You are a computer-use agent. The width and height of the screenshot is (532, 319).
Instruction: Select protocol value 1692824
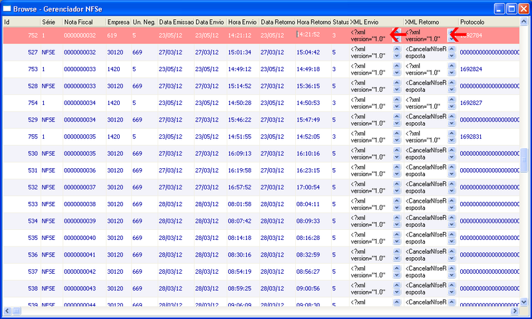tap(471, 69)
